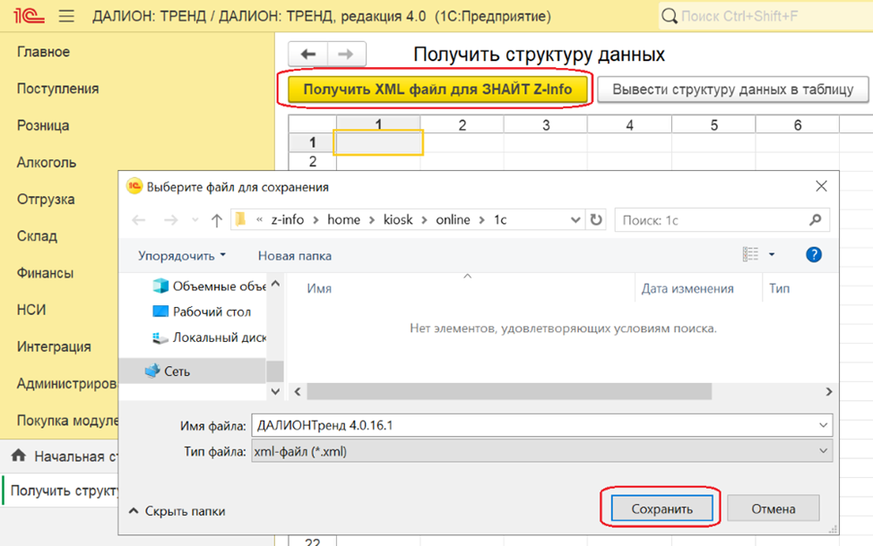The width and height of the screenshot is (873, 546).
Task: Click the home icon for Начальная страница
Action: [18, 456]
